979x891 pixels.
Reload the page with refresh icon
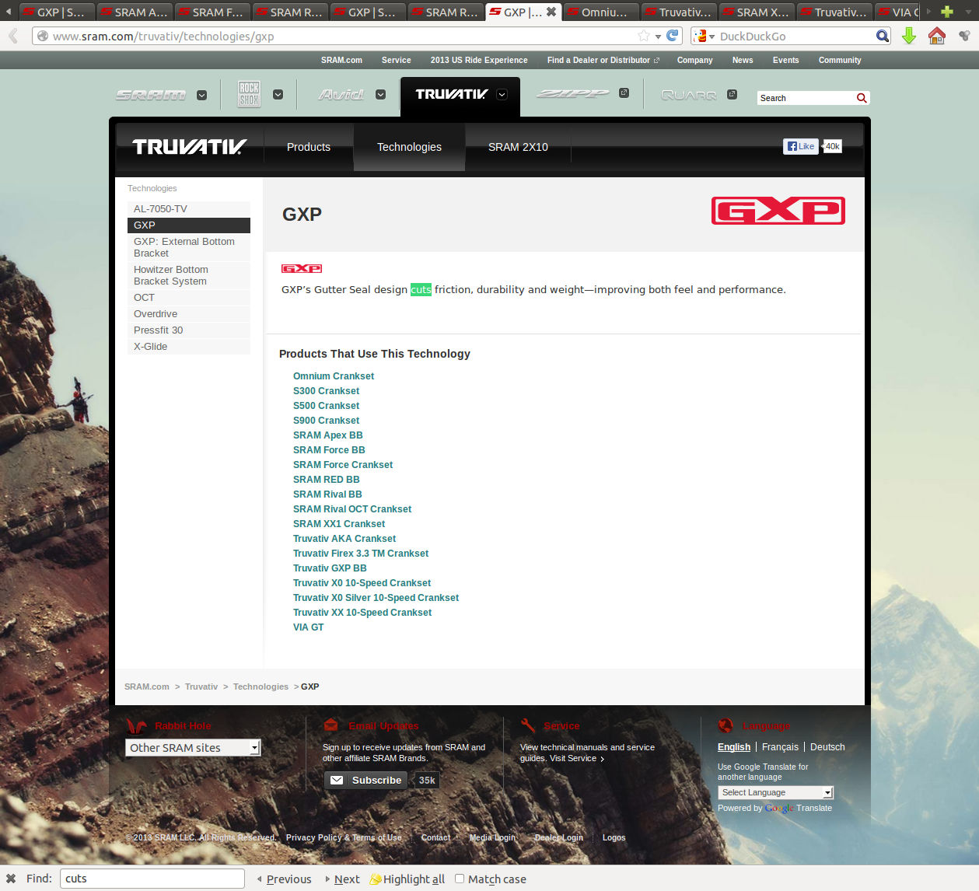(673, 36)
